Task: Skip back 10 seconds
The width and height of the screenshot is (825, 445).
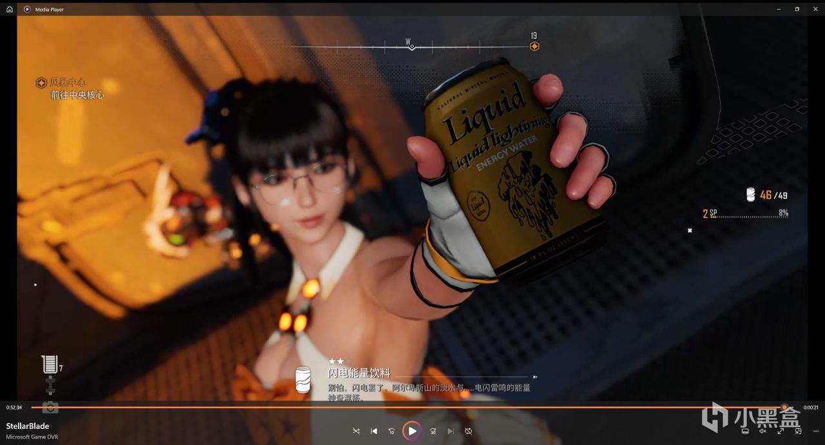Action: (391, 431)
